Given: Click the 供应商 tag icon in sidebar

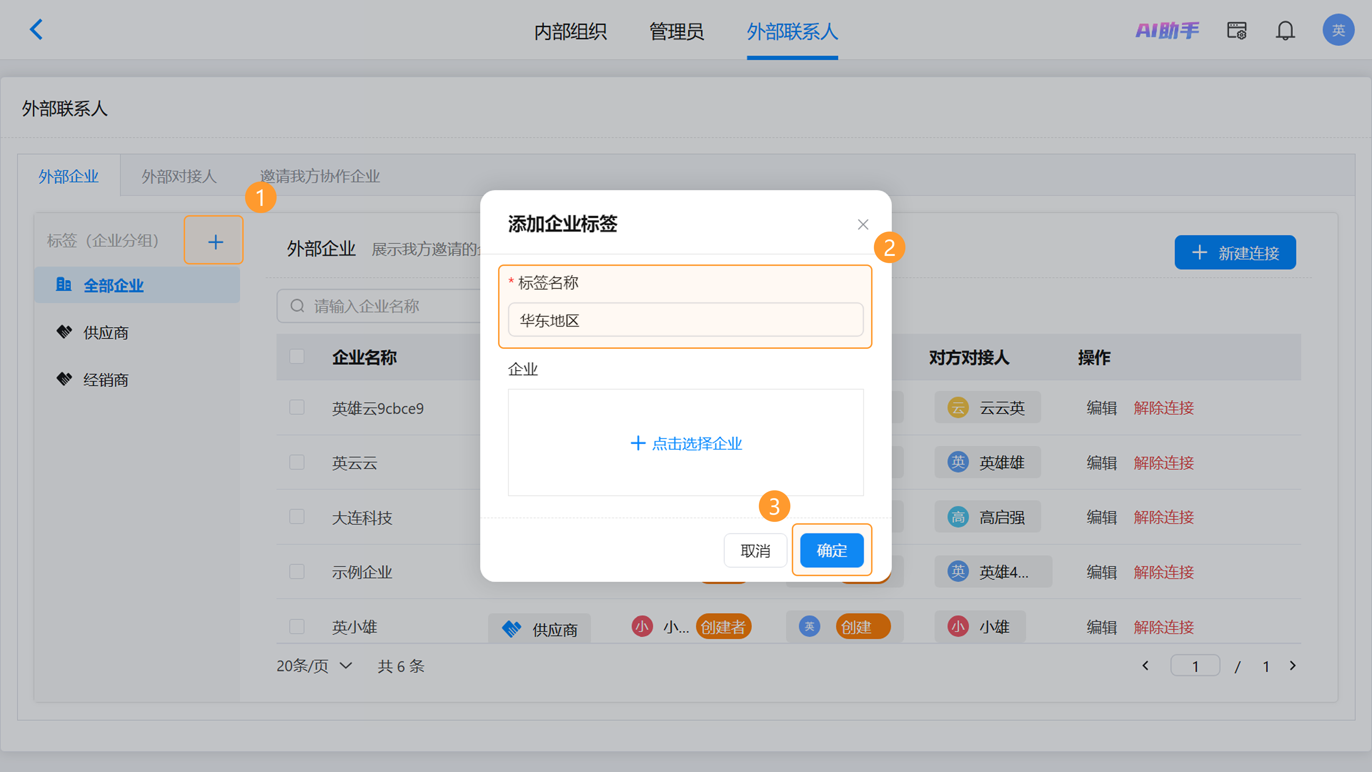Looking at the screenshot, I should click(64, 332).
